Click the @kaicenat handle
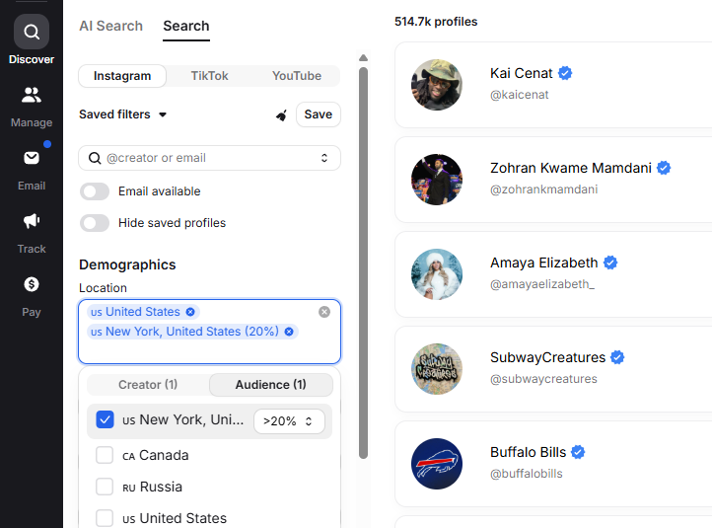The image size is (712, 528). 519,95
